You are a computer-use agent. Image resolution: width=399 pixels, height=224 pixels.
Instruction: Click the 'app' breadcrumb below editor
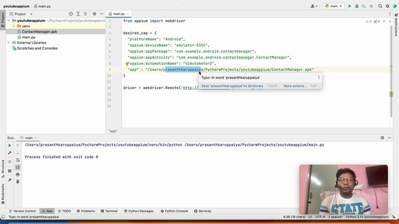(113, 131)
